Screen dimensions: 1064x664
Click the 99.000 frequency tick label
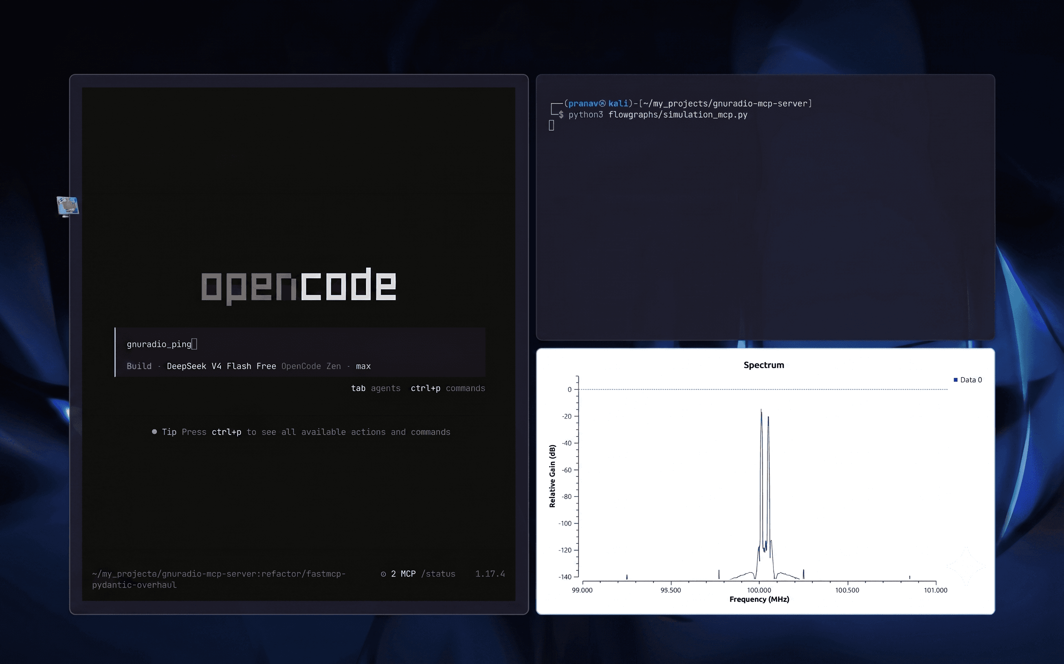click(582, 590)
